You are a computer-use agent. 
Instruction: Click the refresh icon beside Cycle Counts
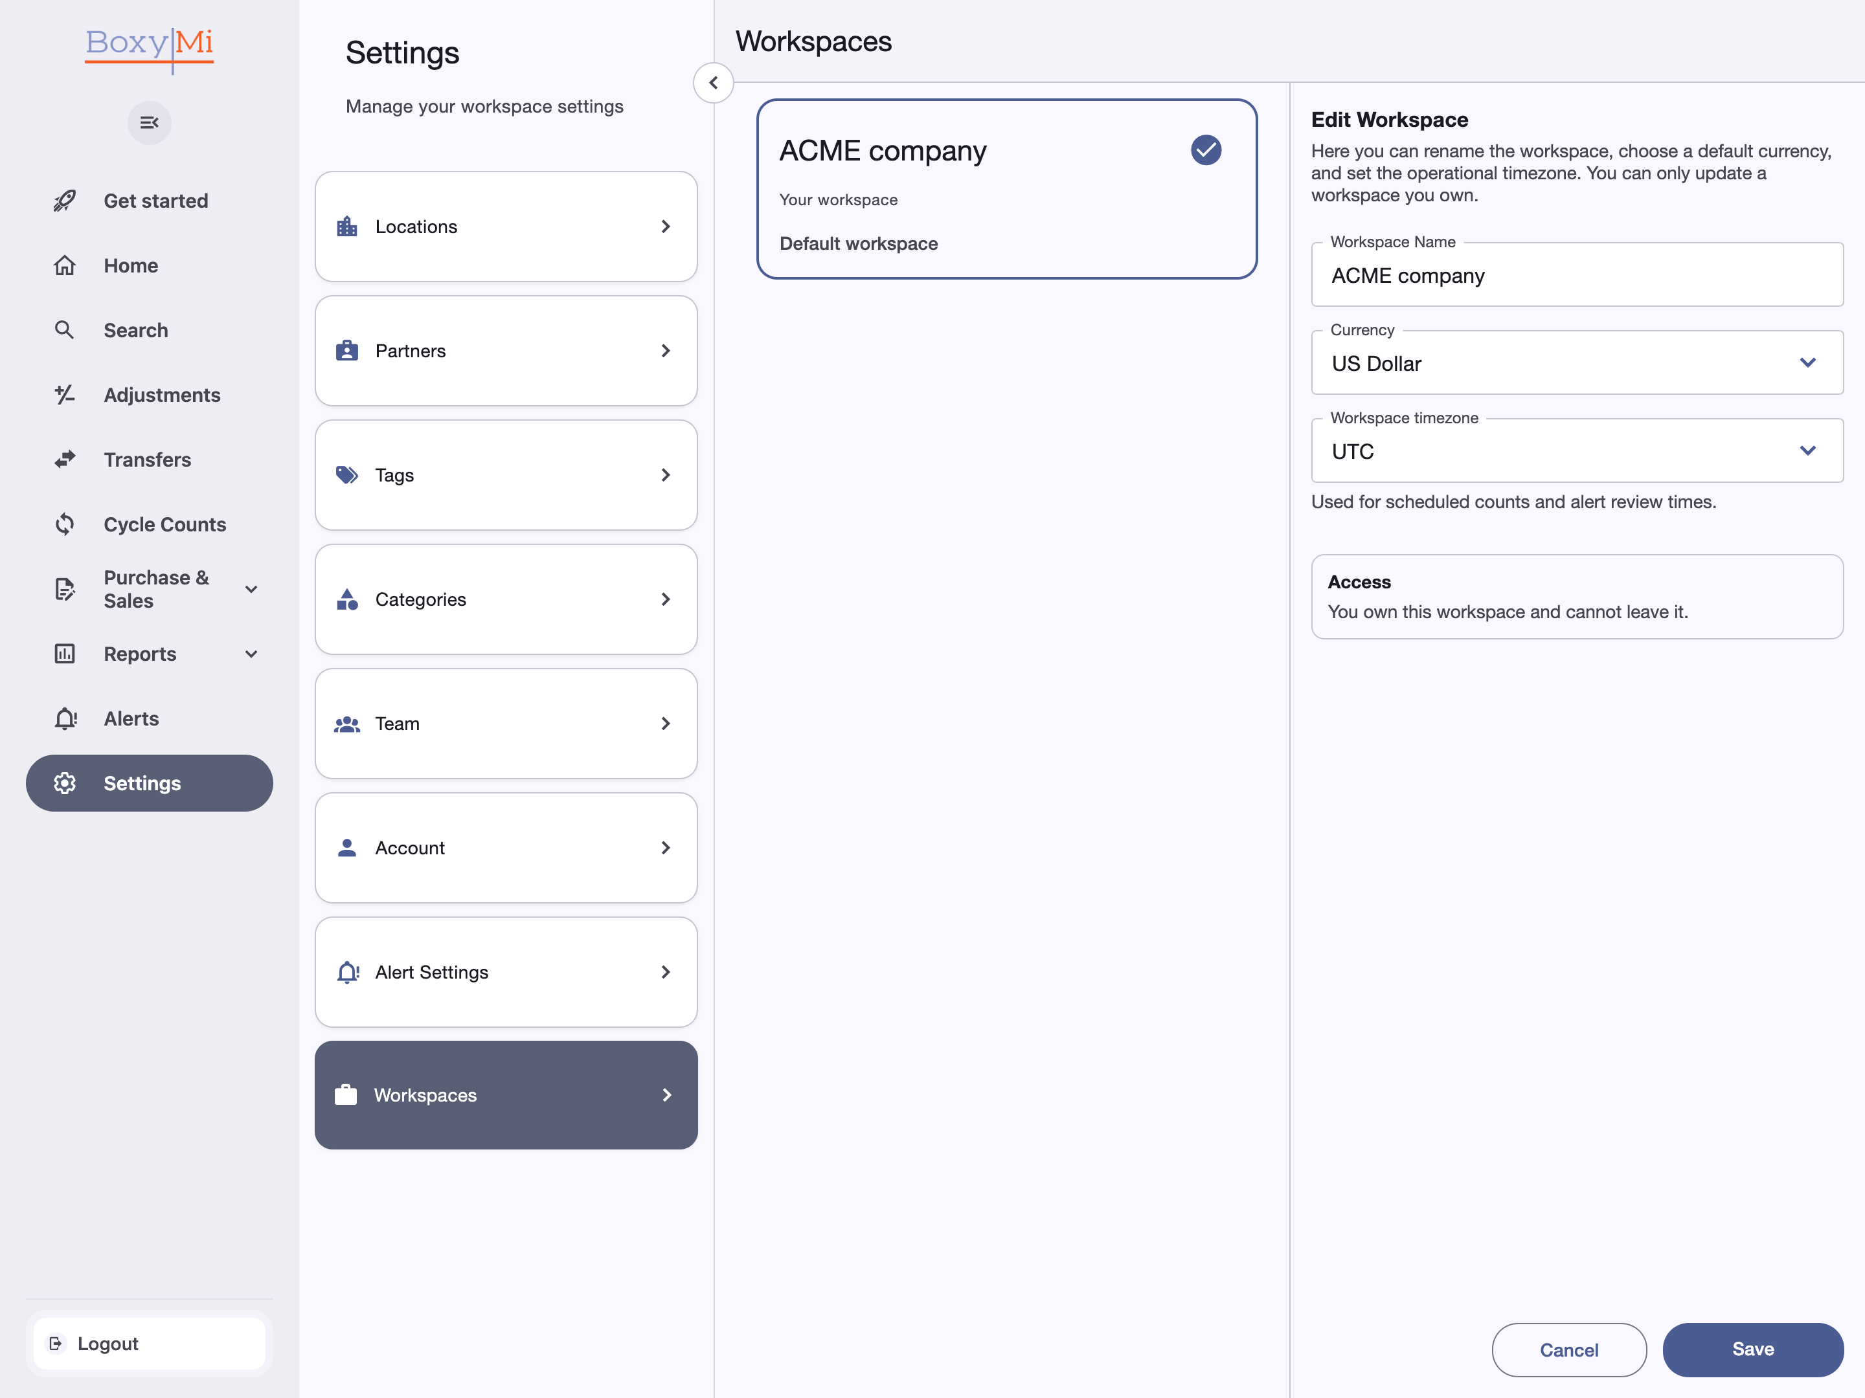click(x=65, y=524)
